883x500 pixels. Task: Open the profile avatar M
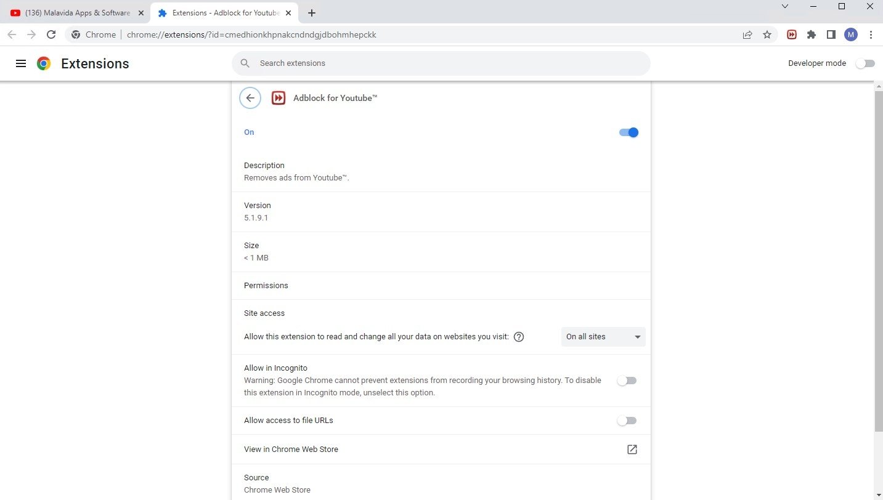pos(851,34)
